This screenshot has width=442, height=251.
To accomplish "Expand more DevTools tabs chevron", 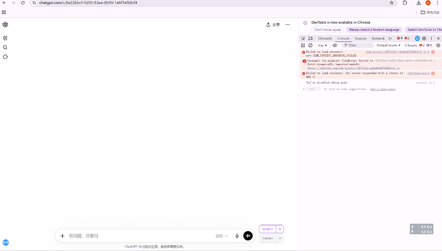I will point(390,38).
